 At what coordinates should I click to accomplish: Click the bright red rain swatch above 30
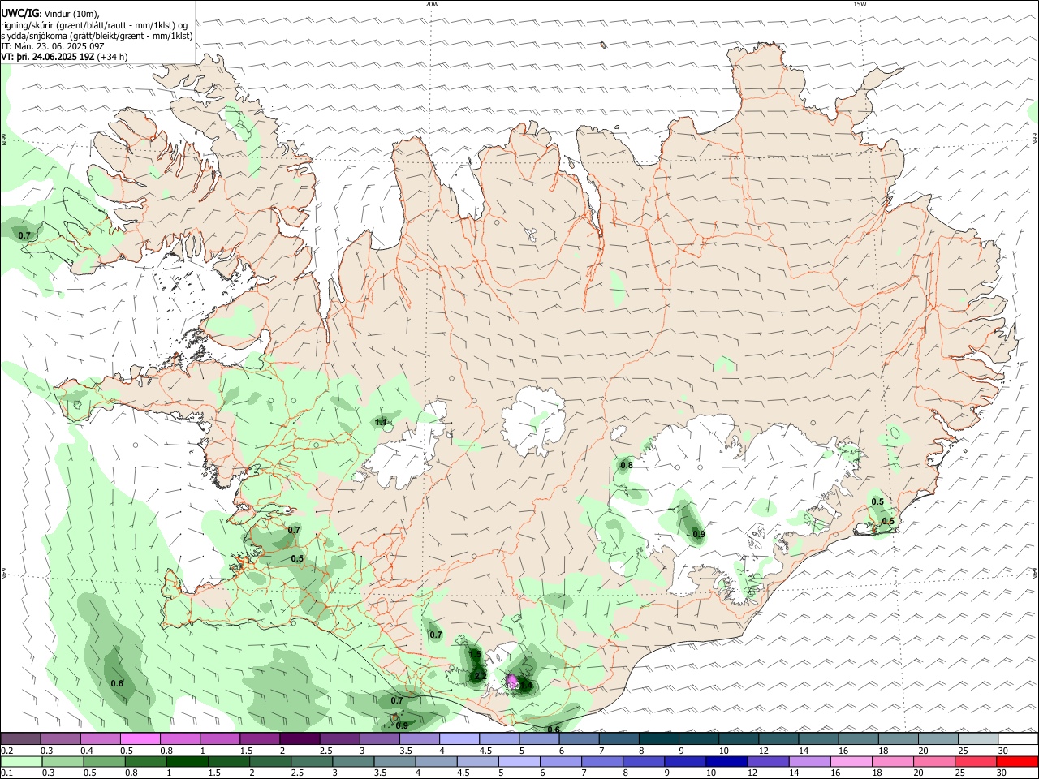pyautogui.click(x=1018, y=761)
